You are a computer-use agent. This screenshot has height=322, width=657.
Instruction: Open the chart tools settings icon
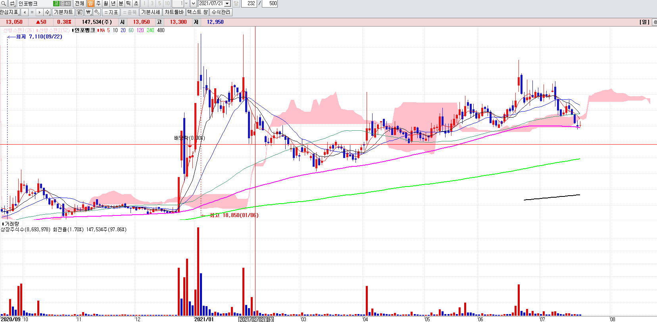pos(80,12)
